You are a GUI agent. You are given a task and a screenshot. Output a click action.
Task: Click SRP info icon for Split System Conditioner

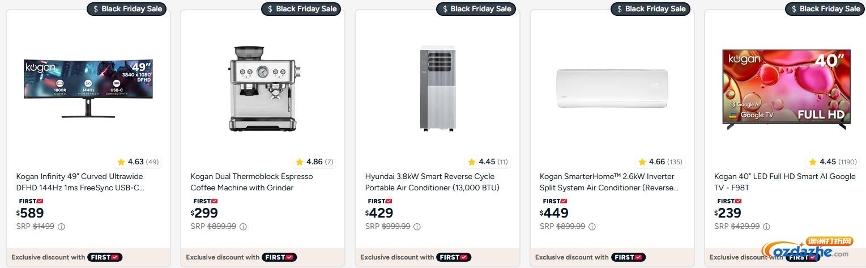pos(592,227)
